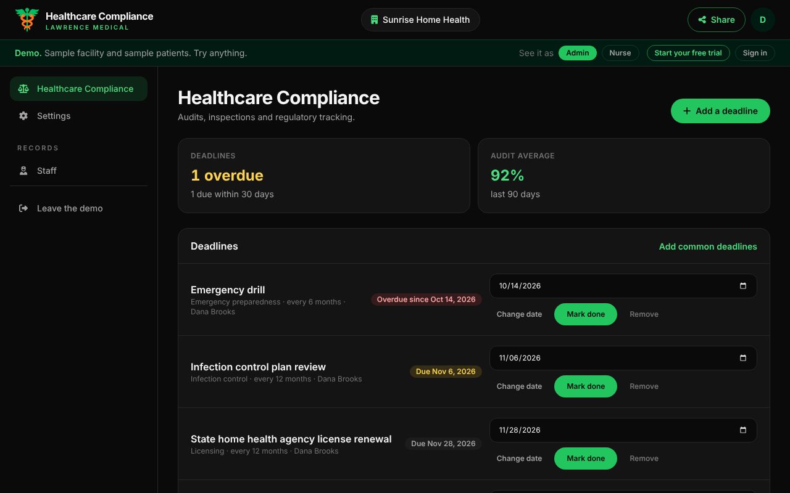Click the Emergency drill title

coord(228,290)
